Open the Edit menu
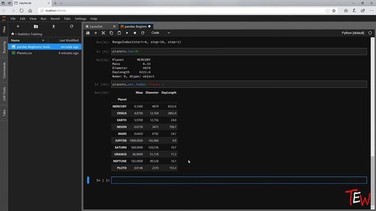 click(x=22, y=19)
